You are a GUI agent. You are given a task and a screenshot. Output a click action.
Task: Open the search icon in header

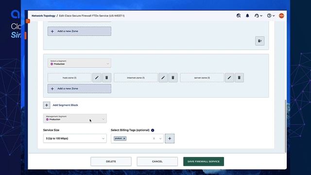click(239, 16)
